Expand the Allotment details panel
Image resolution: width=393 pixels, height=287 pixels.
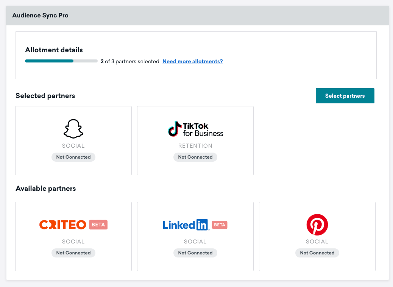pos(54,50)
